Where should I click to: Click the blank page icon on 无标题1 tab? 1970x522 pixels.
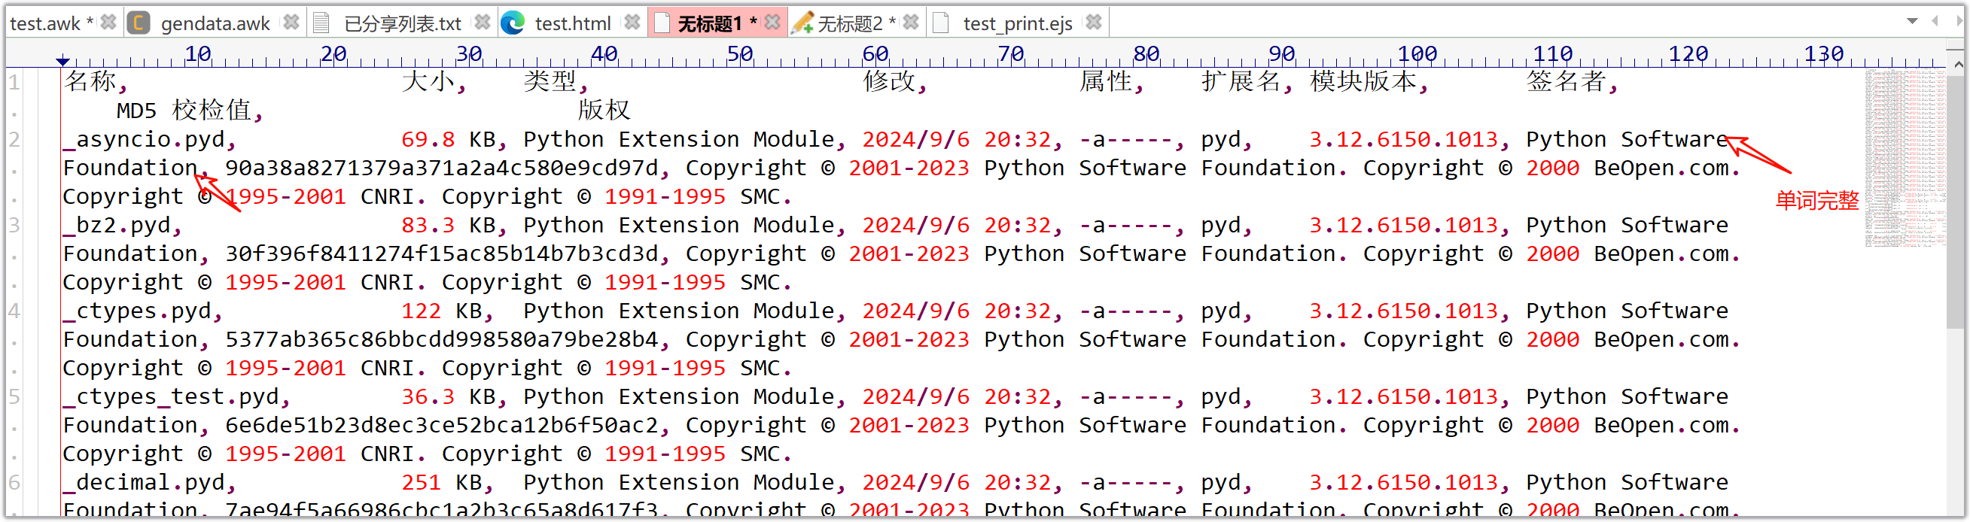(662, 23)
